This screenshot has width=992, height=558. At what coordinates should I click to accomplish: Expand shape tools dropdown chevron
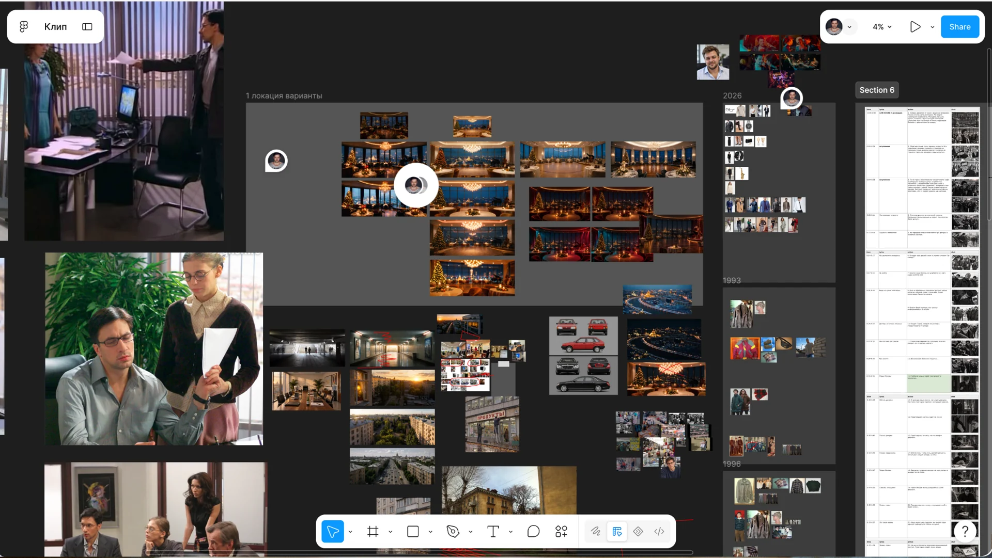pyautogui.click(x=430, y=532)
